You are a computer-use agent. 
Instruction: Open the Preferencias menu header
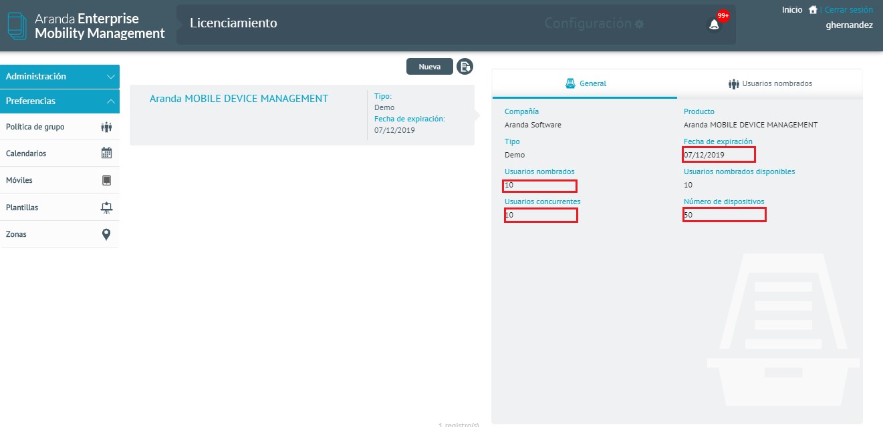pyautogui.click(x=60, y=101)
